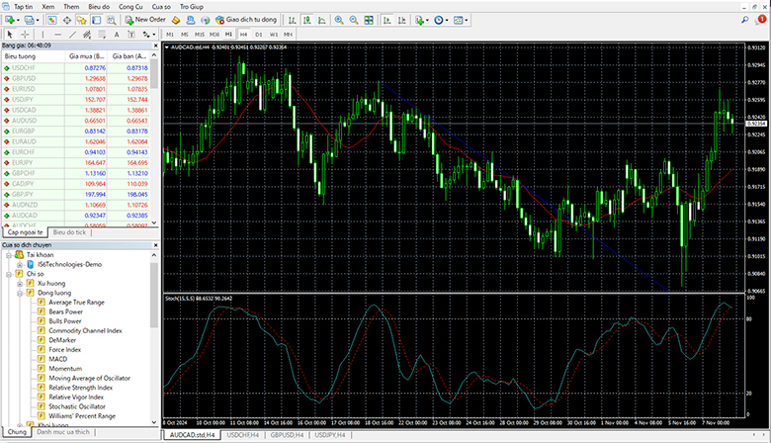This screenshot has width=771, height=443.
Task: Toggle Giao dich tu dong auto trading
Action: pyautogui.click(x=246, y=20)
